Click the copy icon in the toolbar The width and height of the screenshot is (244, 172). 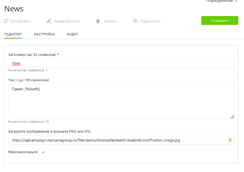click(6, 21)
